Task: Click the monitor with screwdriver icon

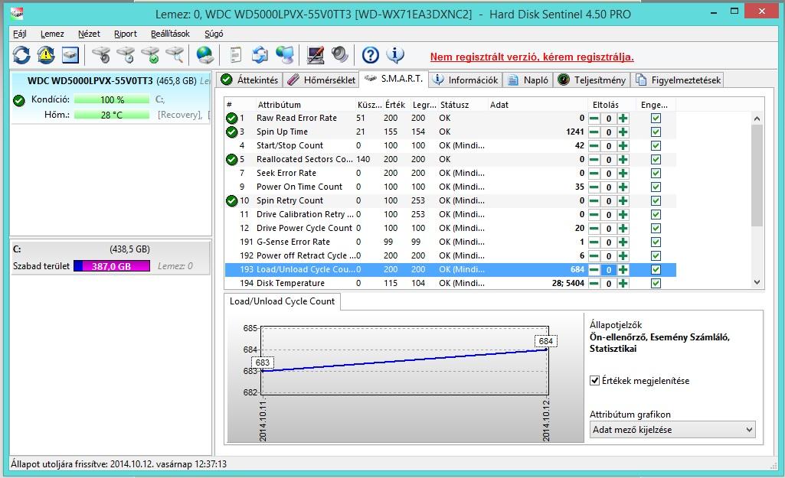Action: (x=316, y=54)
